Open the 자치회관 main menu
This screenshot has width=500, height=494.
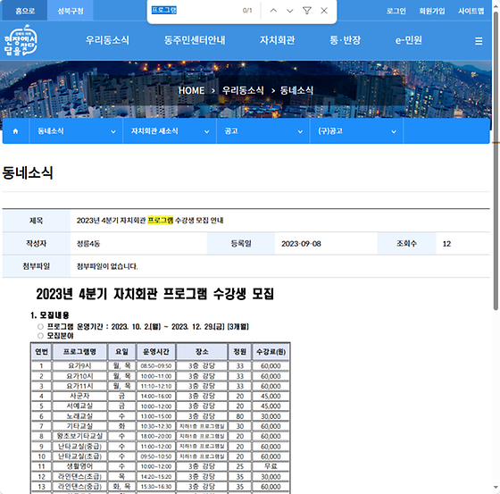tap(277, 40)
